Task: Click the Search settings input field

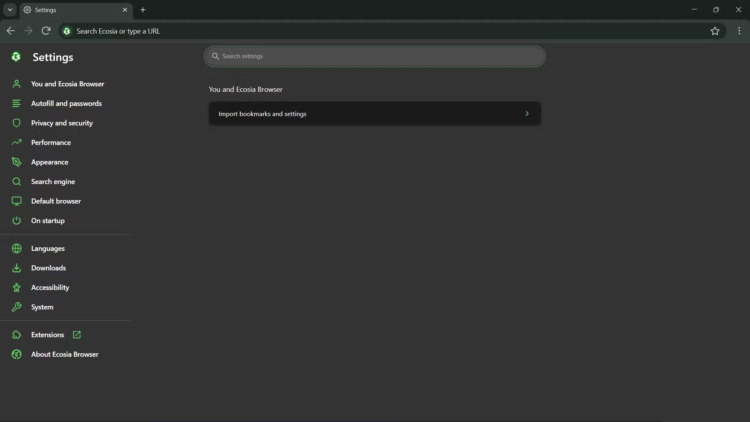Action: tap(375, 56)
